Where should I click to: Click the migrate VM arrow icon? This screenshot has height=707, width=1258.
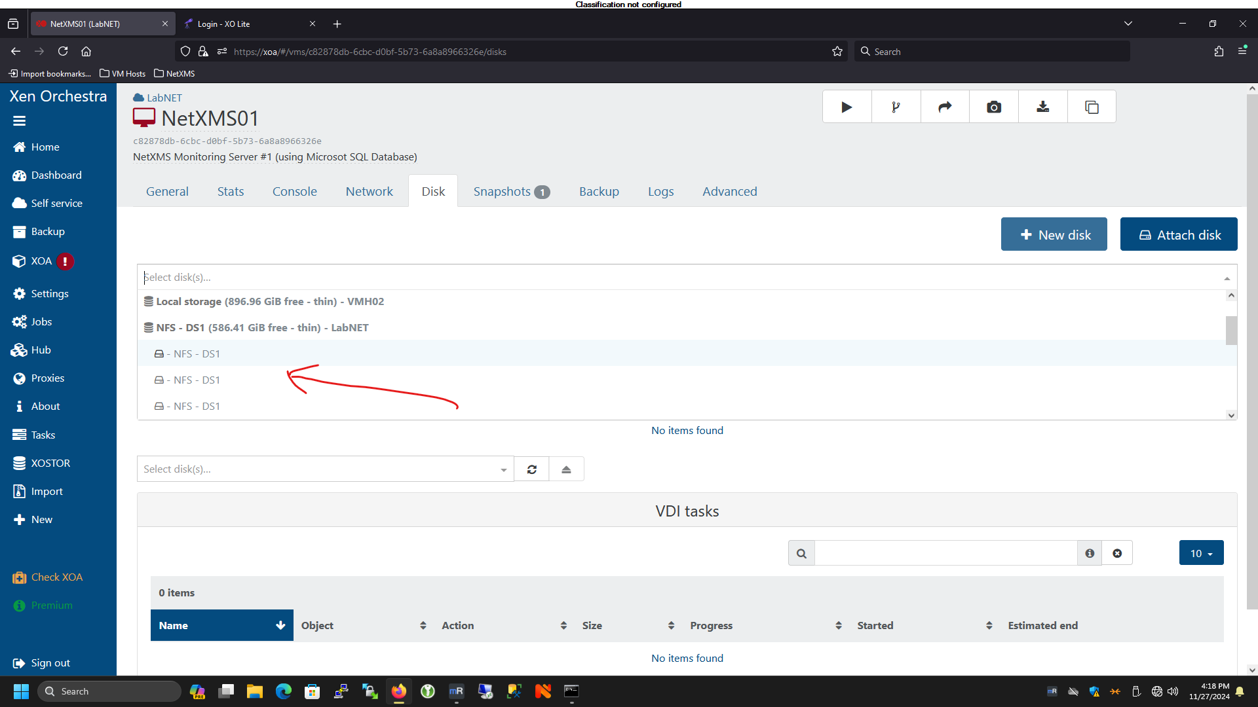click(945, 107)
